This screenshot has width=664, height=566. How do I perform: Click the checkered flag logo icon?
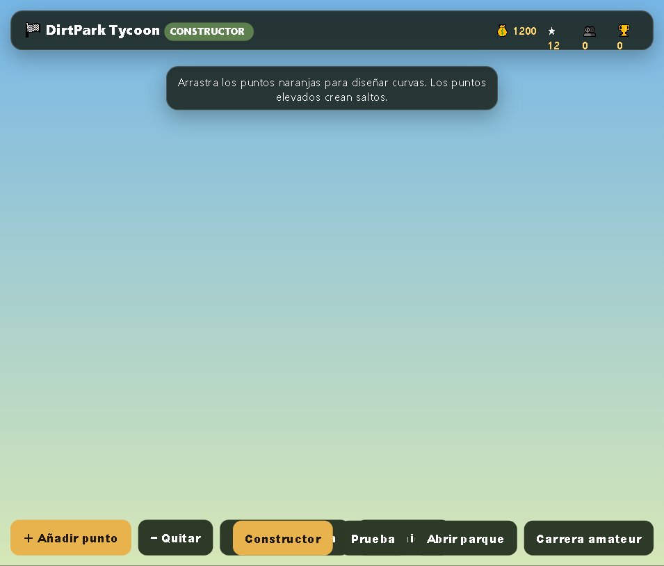(x=33, y=30)
